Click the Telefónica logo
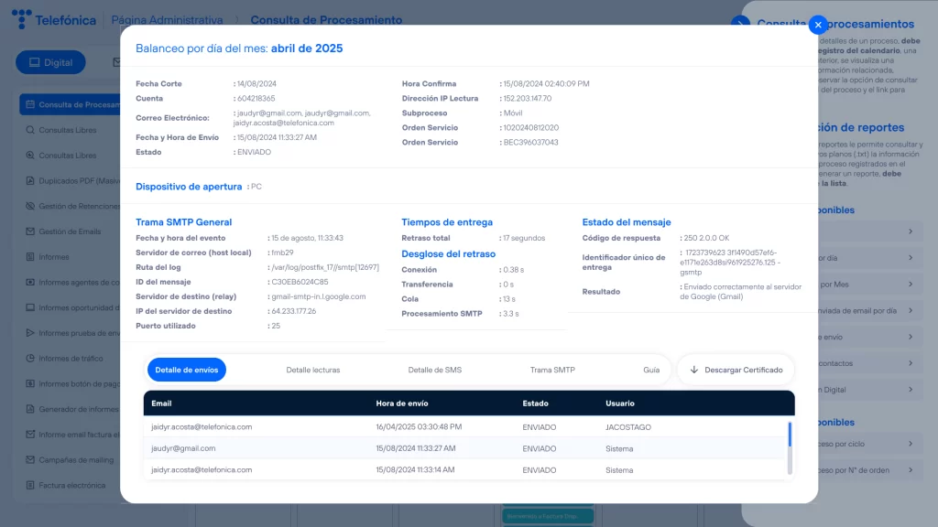This screenshot has height=527, width=938. tap(53, 19)
